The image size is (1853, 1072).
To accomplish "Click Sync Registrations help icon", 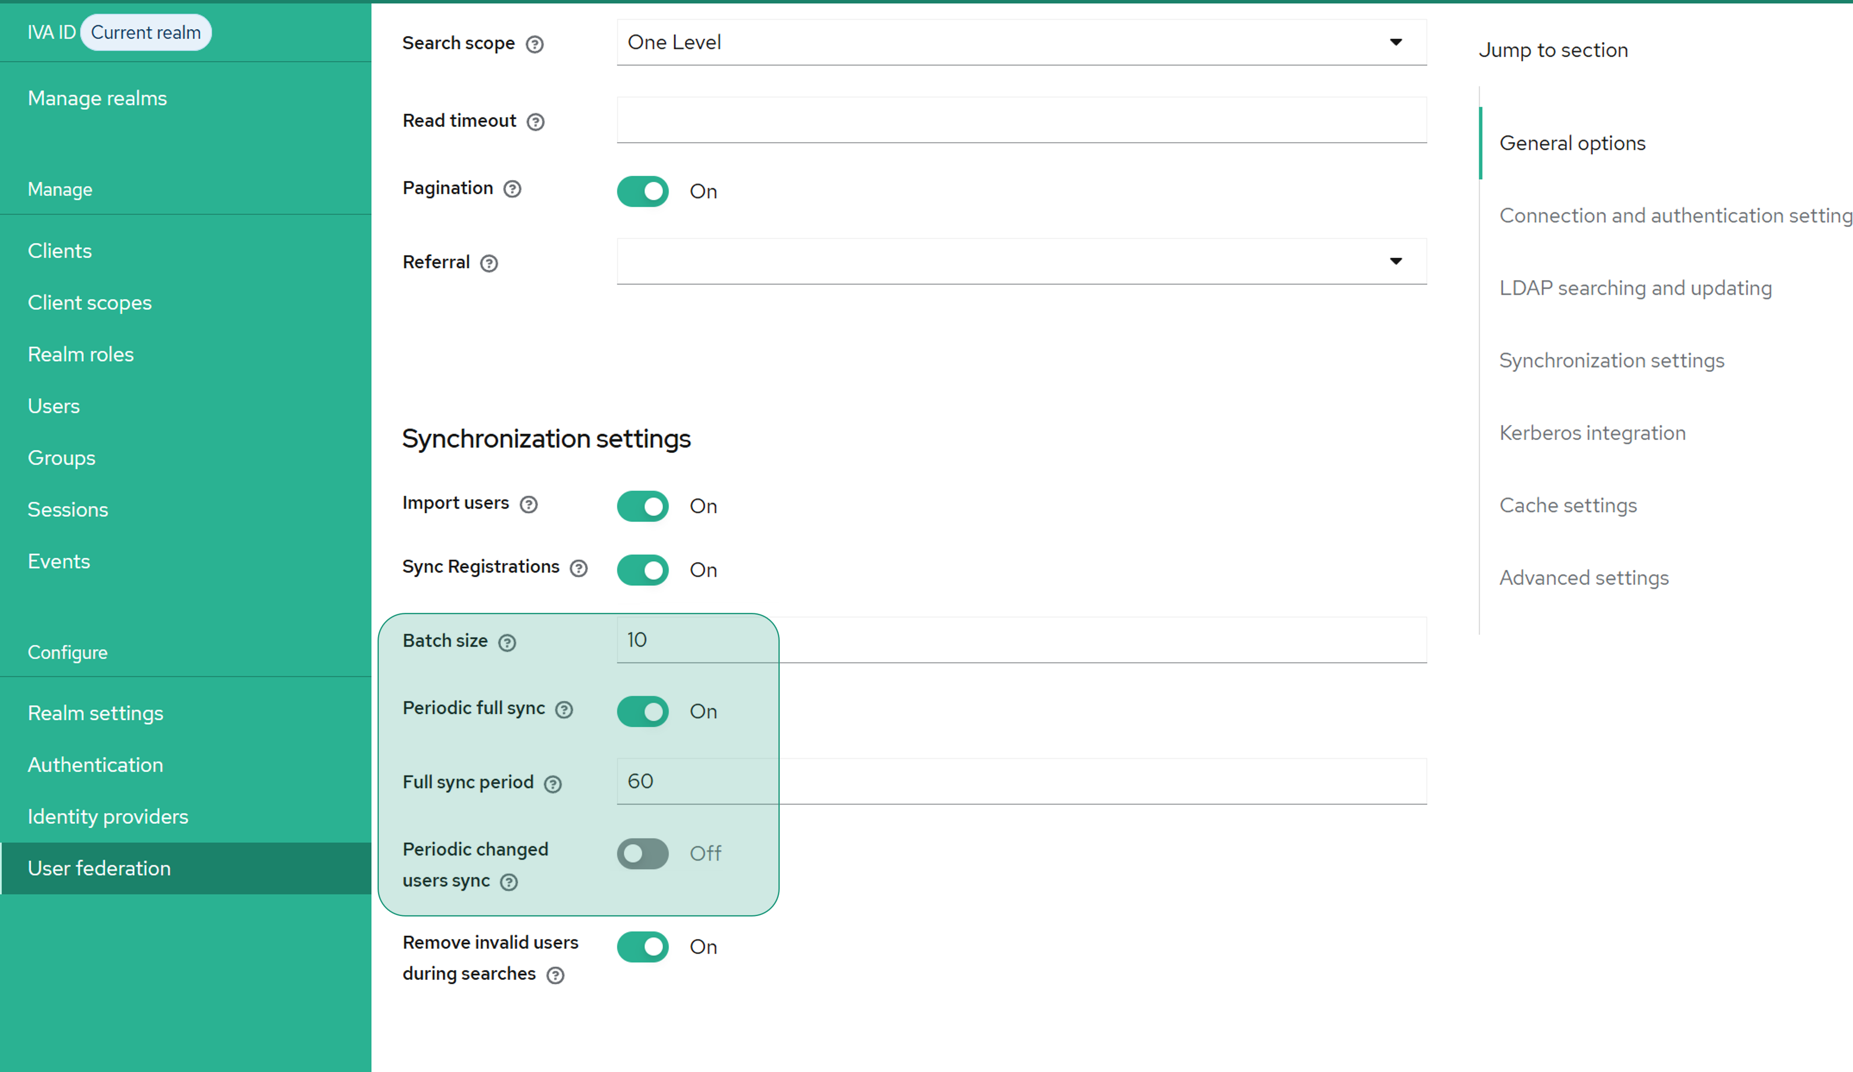I will (x=579, y=568).
